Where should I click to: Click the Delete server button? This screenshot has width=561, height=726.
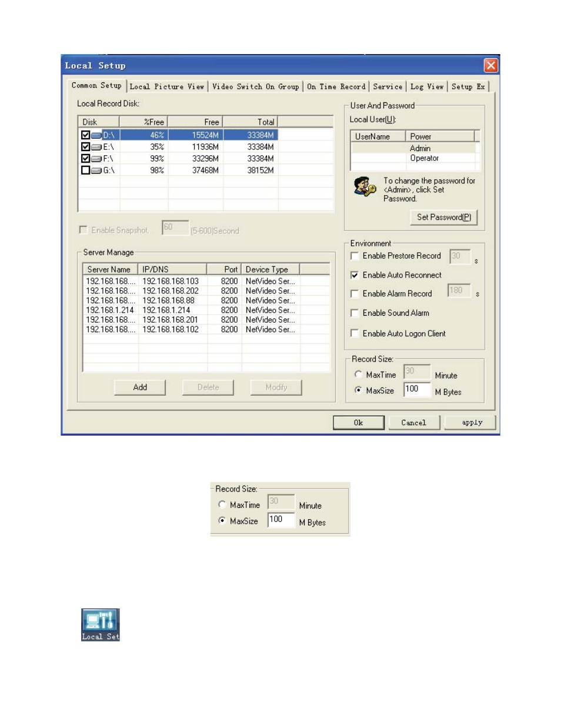(x=208, y=387)
